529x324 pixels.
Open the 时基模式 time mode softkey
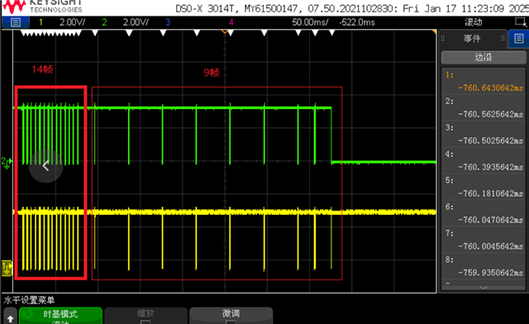(x=60, y=316)
